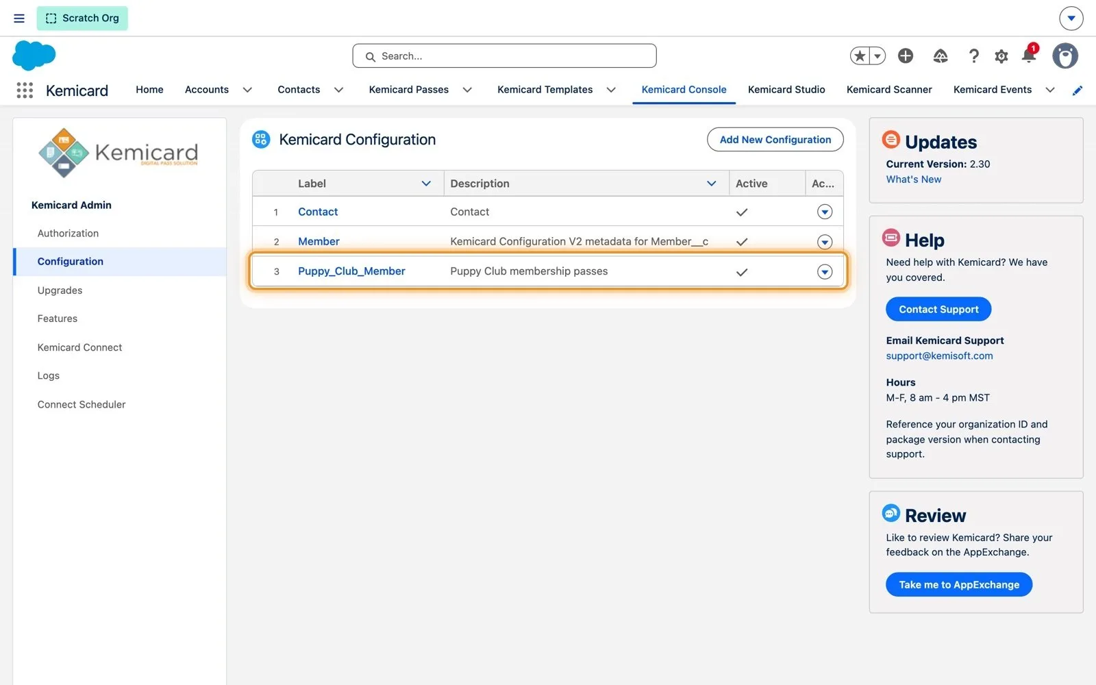
Task: Click the Favorites star icon
Action: coord(860,56)
